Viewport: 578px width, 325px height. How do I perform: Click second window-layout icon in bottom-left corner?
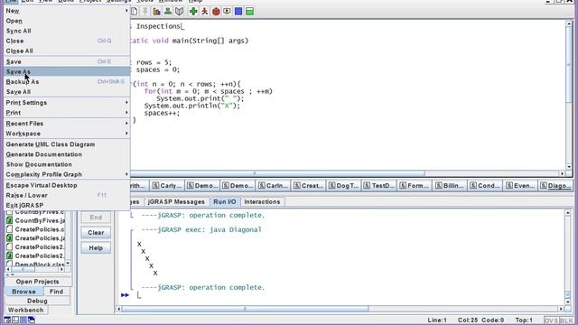[x=15, y=320]
